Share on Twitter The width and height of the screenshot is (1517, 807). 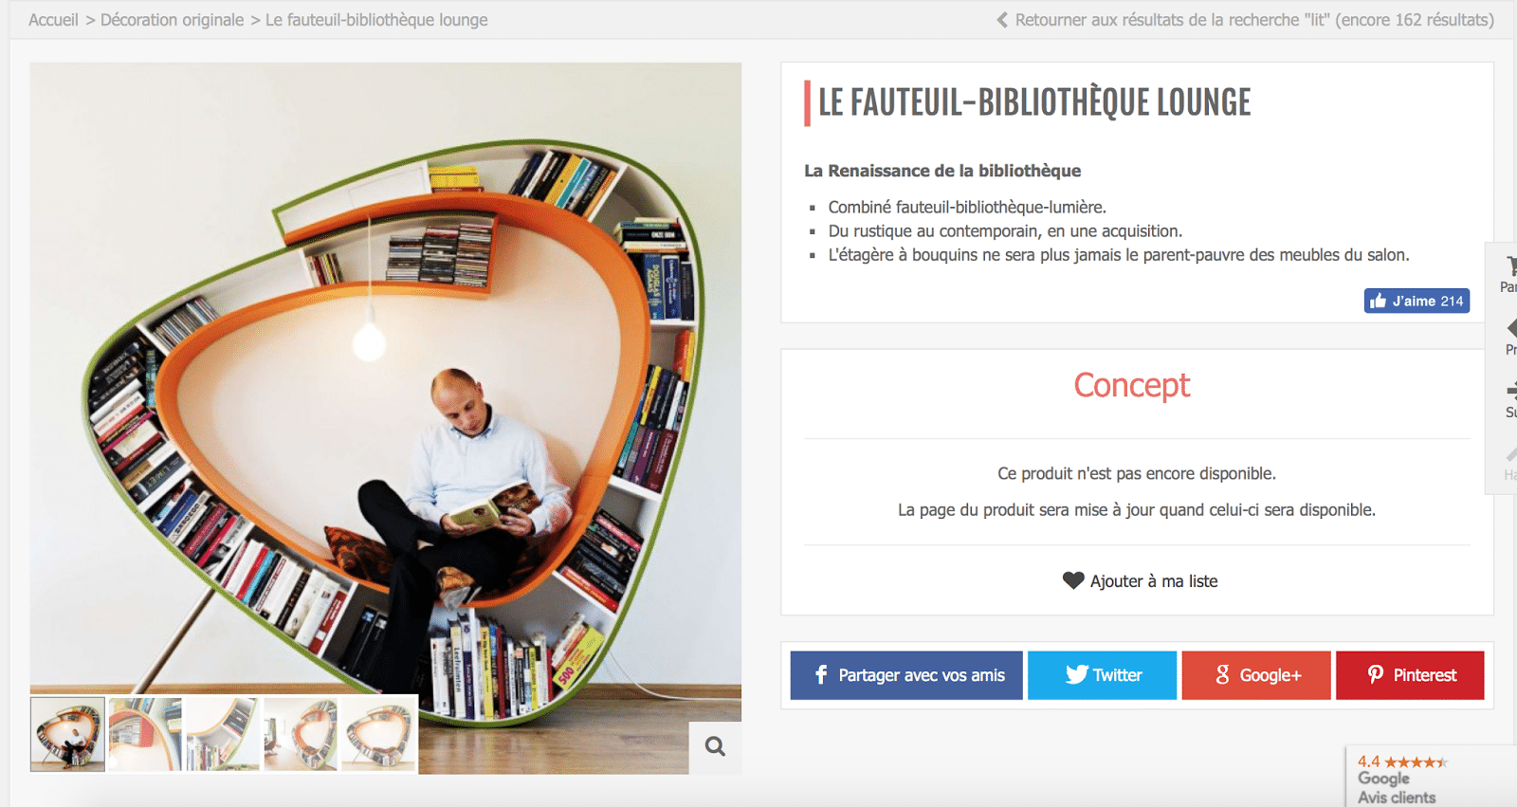pyautogui.click(x=1102, y=675)
